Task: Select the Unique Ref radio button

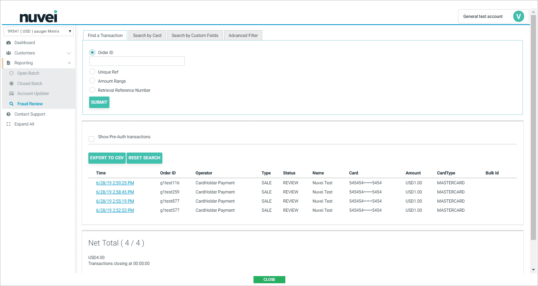Action: [x=92, y=72]
